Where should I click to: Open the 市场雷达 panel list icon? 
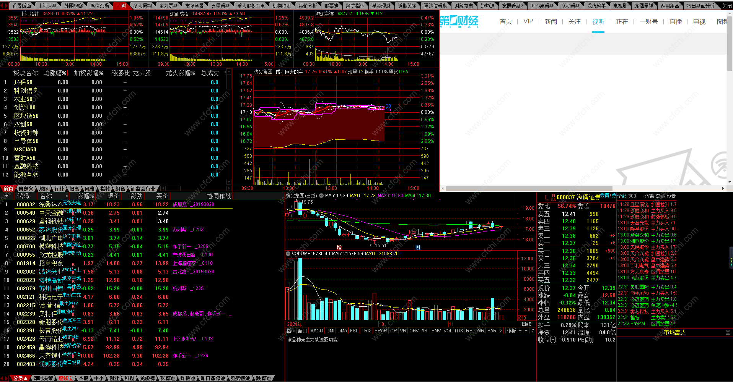coord(728,332)
